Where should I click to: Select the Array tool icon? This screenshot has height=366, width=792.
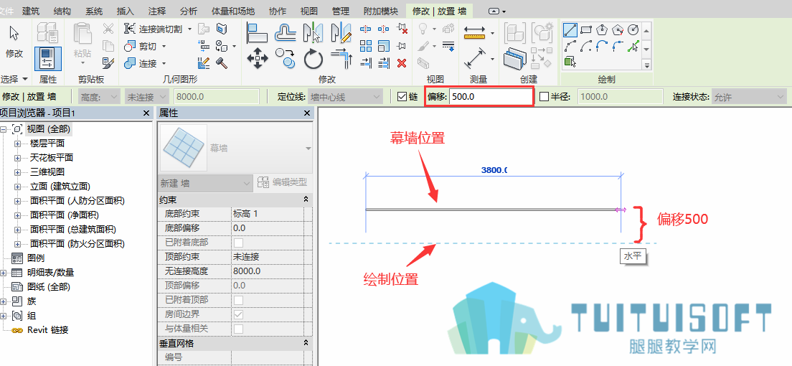pyautogui.click(x=366, y=46)
